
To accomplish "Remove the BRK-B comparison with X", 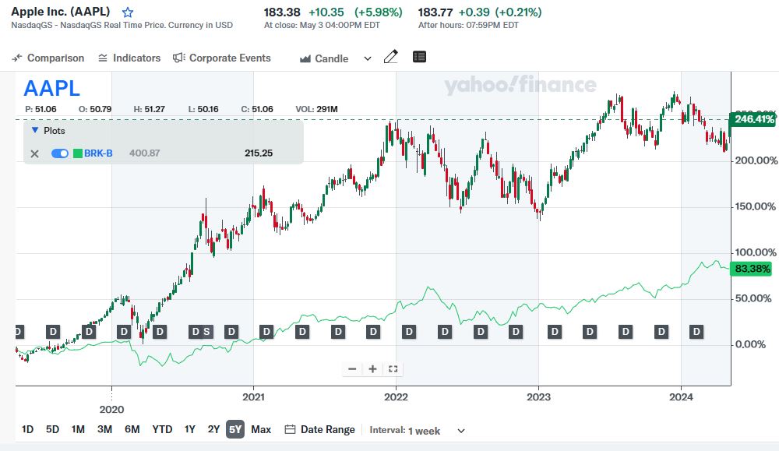I will pos(35,153).
